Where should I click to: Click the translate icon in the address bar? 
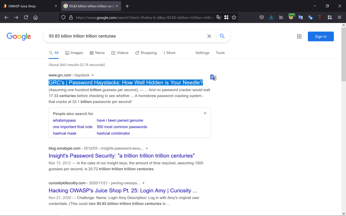(x=219, y=18)
